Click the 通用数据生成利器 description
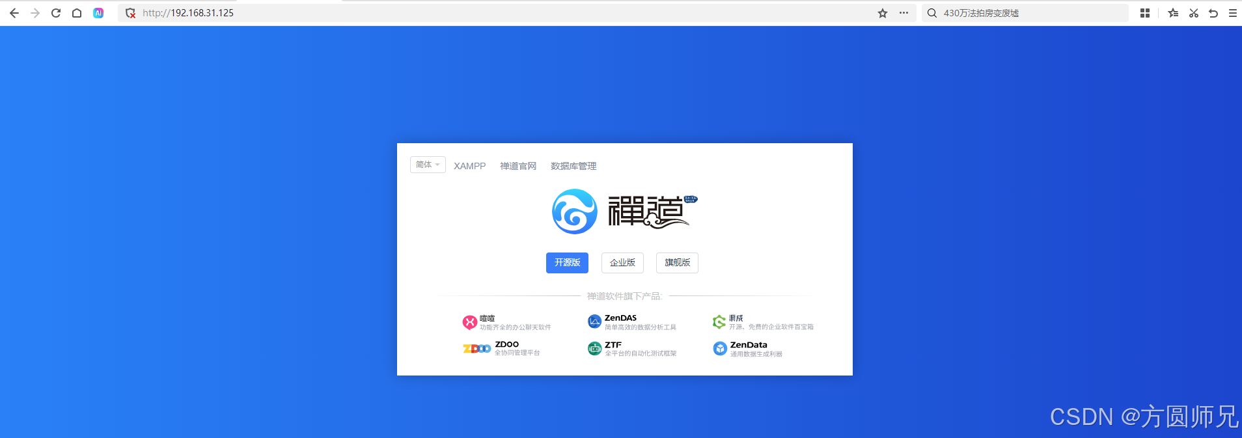Screen dimensions: 1242x438 [756, 354]
